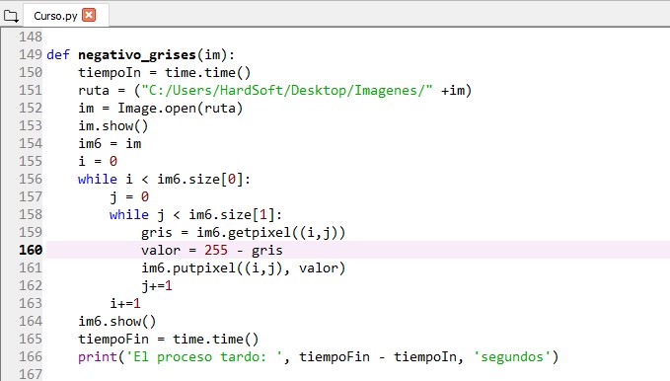Click inside the Imagenes path string
670x381 pixels.
(287, 90)
